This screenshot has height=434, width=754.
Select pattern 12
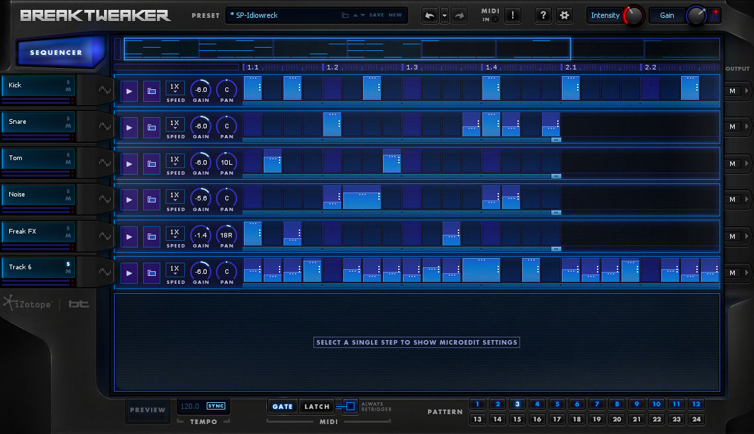[696, 404]
